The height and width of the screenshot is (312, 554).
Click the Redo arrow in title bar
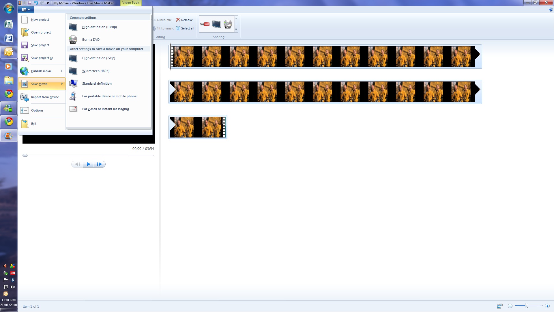point(42,3)
